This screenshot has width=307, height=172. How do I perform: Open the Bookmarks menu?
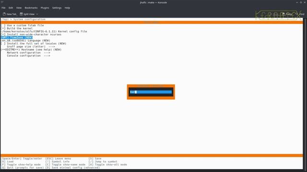[x=31, y=8]
